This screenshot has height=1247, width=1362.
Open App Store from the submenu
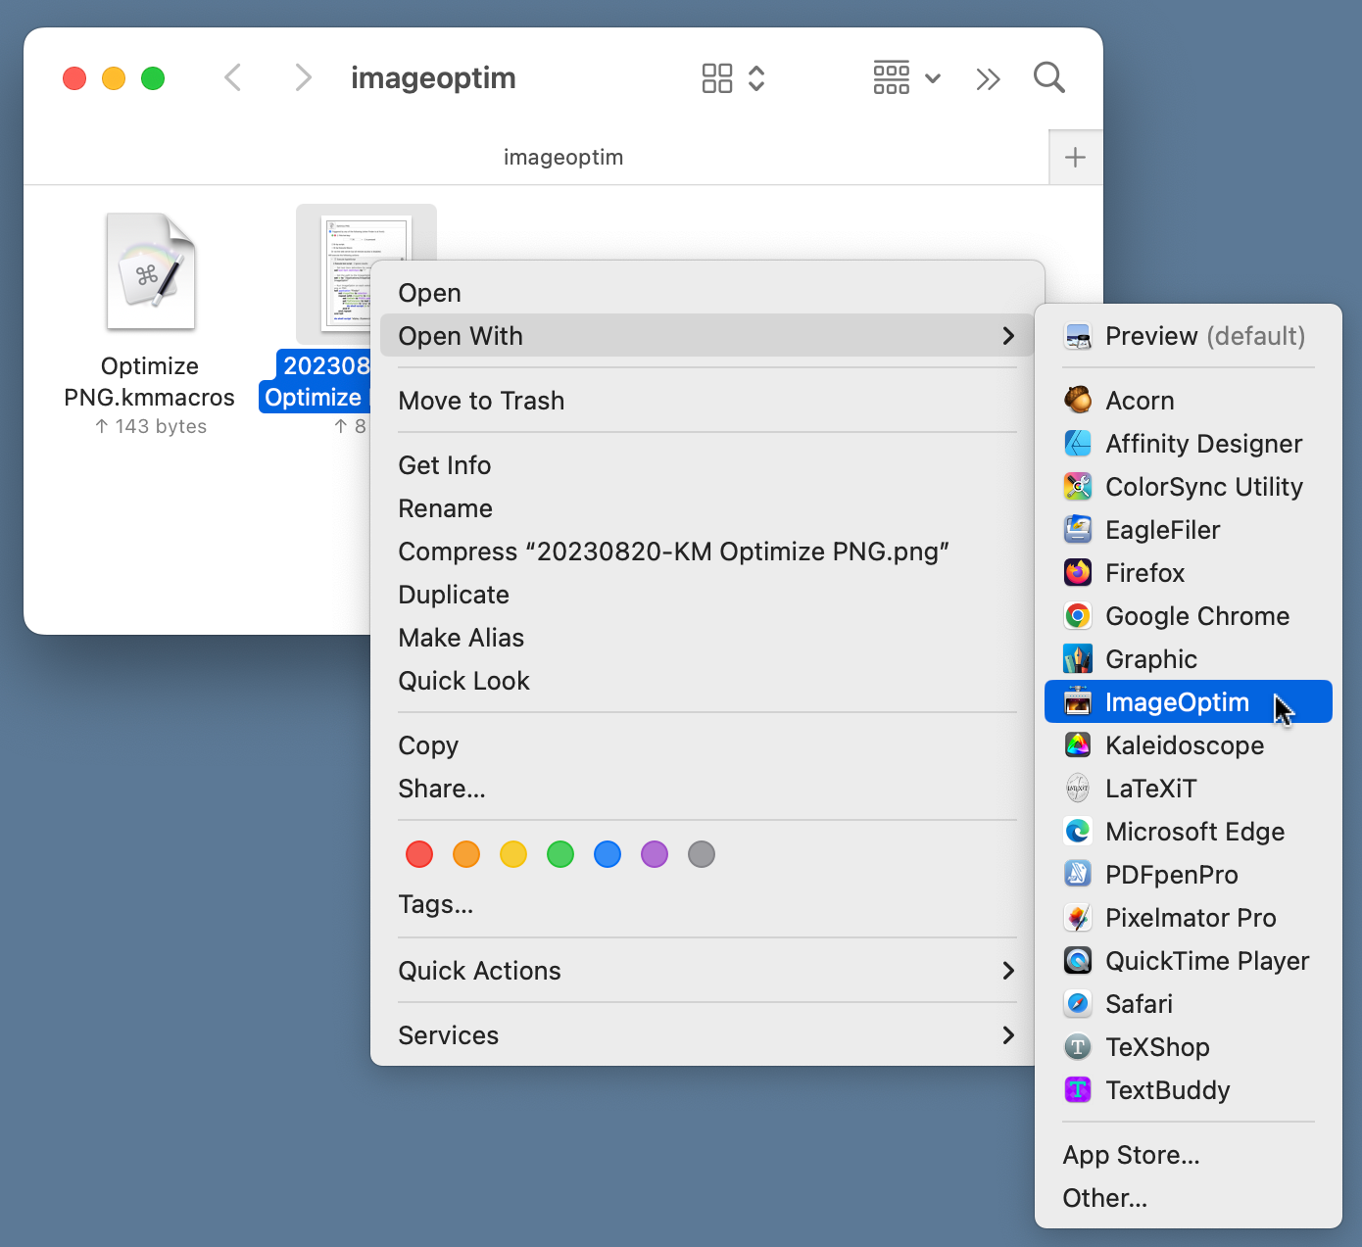[1131, 1154]
